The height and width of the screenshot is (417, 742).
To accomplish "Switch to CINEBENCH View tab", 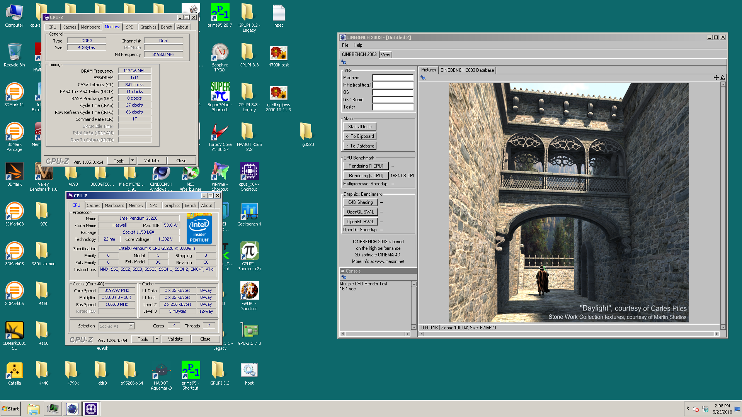I will pyautogui.click(x=386, y=55).
